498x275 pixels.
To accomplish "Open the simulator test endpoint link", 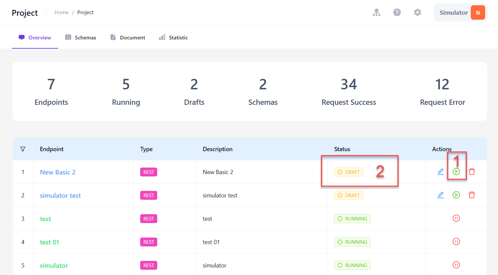I will click(x=60, y=195).
